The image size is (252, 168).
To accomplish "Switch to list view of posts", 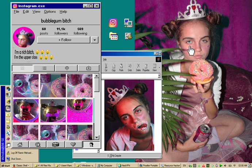I will point(44,68).
